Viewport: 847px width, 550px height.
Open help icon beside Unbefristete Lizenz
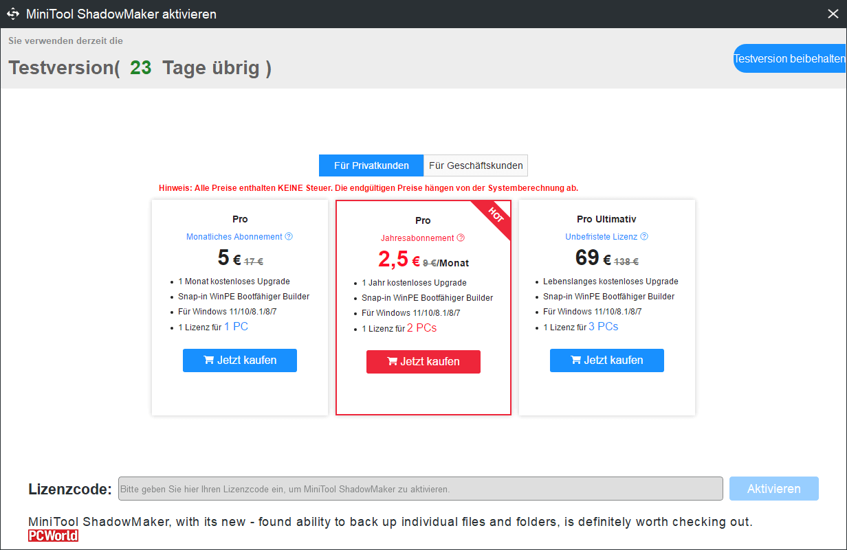point(644,237)
